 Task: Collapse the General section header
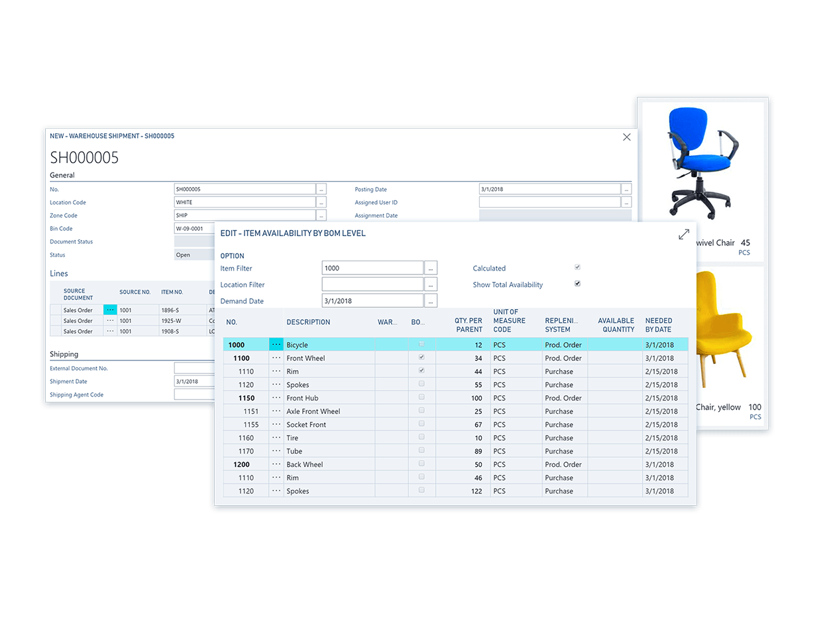point(62,175)
